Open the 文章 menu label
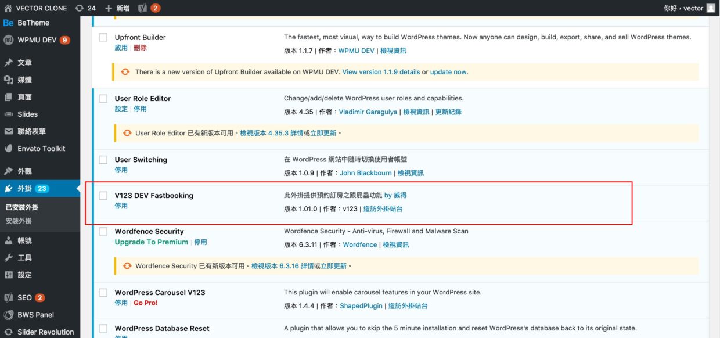This screenshot has width=720, height=338. tap(24, 63)
